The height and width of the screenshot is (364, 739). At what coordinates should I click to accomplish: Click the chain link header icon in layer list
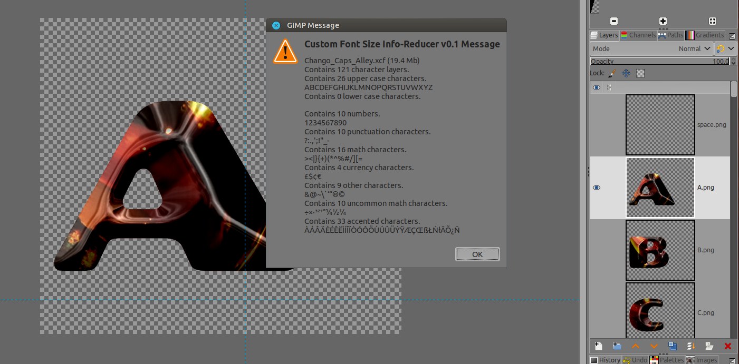click(x=609, y=87)
